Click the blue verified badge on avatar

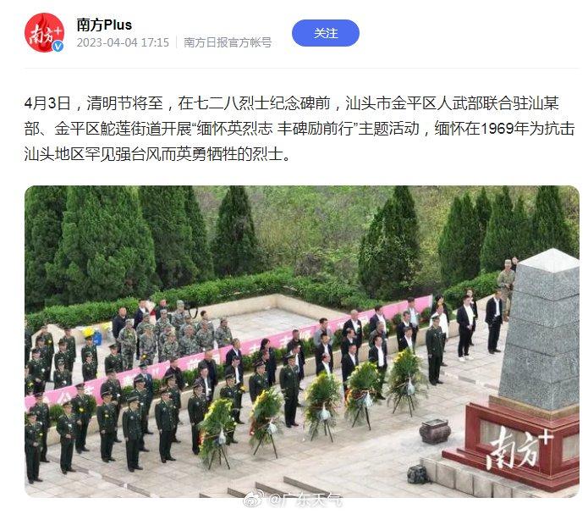tap(58, 47)
